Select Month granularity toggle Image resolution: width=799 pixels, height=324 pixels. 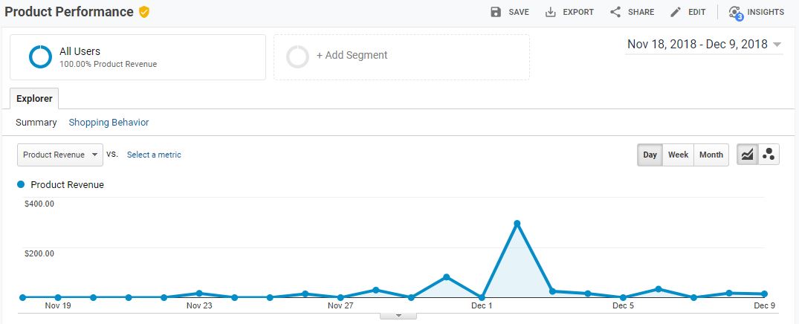point(711,155)
